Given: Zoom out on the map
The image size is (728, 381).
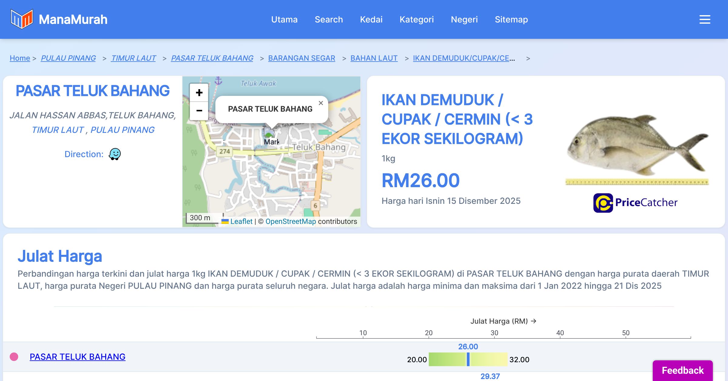Looking at the screenshot, I should 199,110.
